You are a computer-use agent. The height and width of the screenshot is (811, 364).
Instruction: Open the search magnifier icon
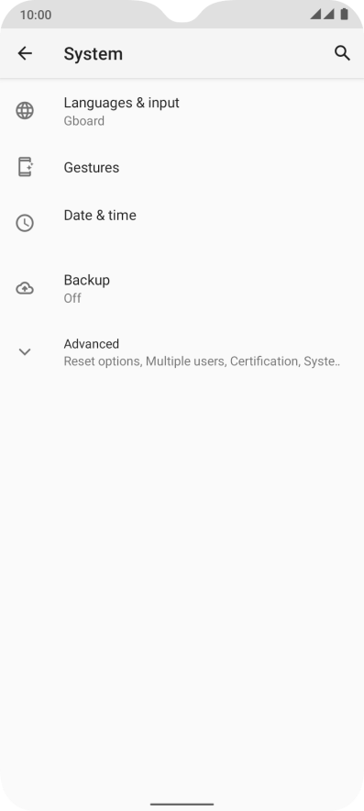(x=342, y=53)
